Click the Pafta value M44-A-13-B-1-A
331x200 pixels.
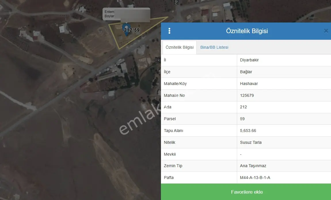[255, 178]
